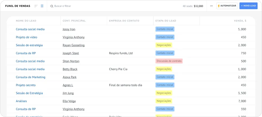
Task: Open contact Shon Norton
Action: tap(71, 61)
